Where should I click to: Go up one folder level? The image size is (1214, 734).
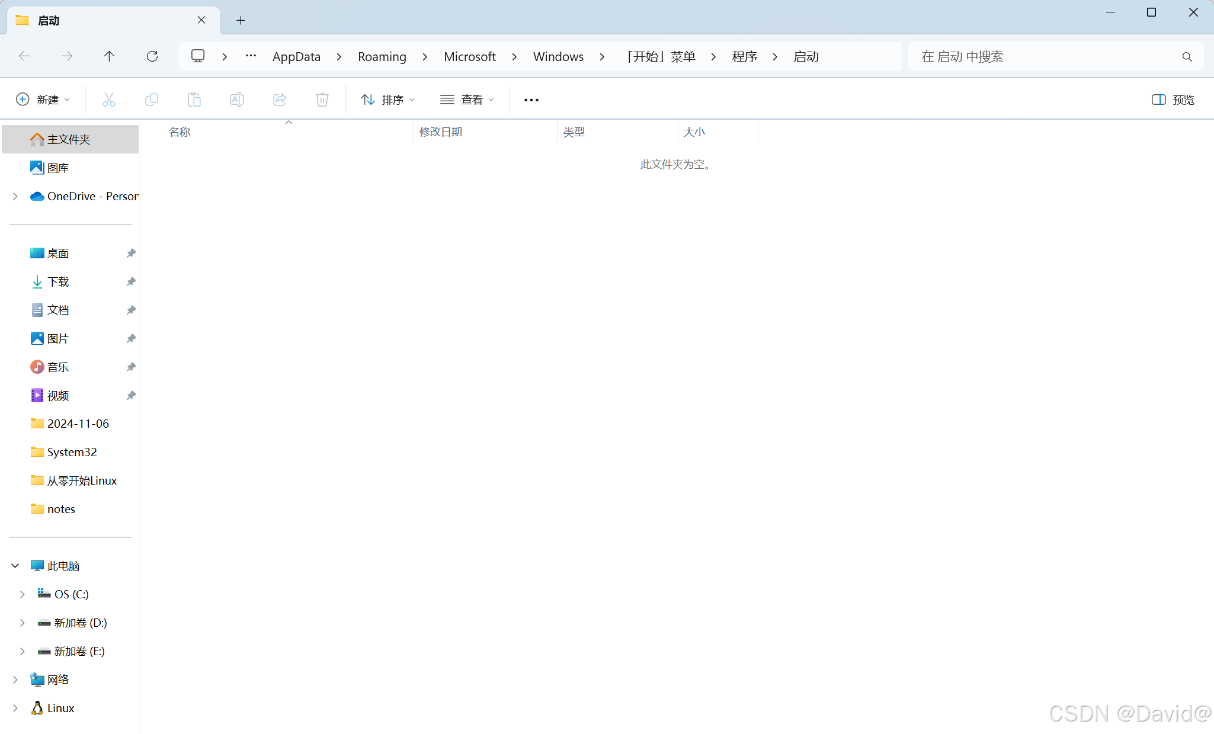click(x=109, y=56)
